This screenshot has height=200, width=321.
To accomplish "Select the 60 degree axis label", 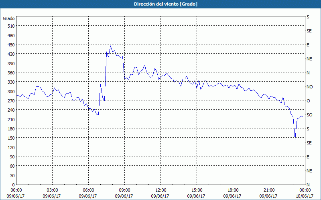I will (12, 166).
